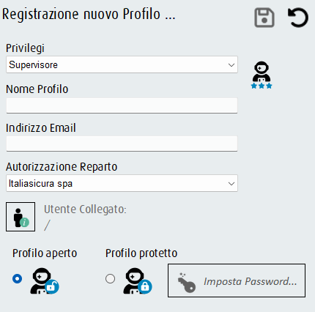
Task: Click the chevron of Italiasicura spa dropdown
Action: coord(231,184)
